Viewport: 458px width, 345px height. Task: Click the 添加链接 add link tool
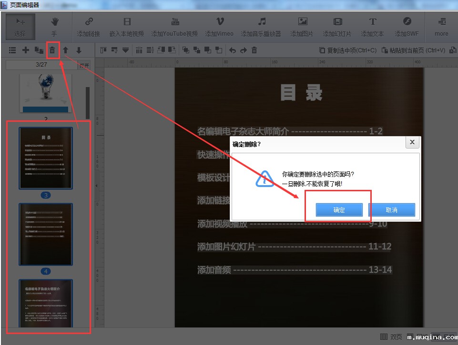(89, 27)
